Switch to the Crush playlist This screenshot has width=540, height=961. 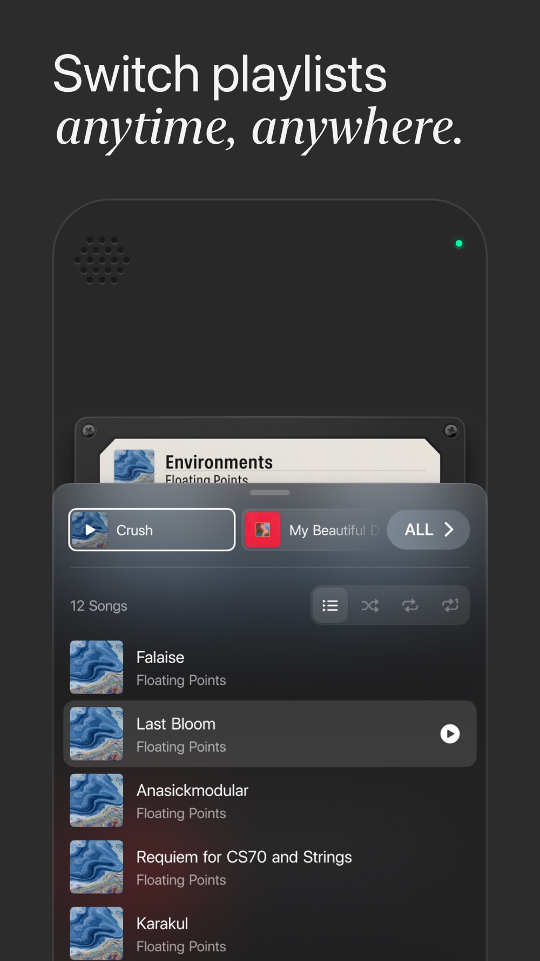coord(152,530)
